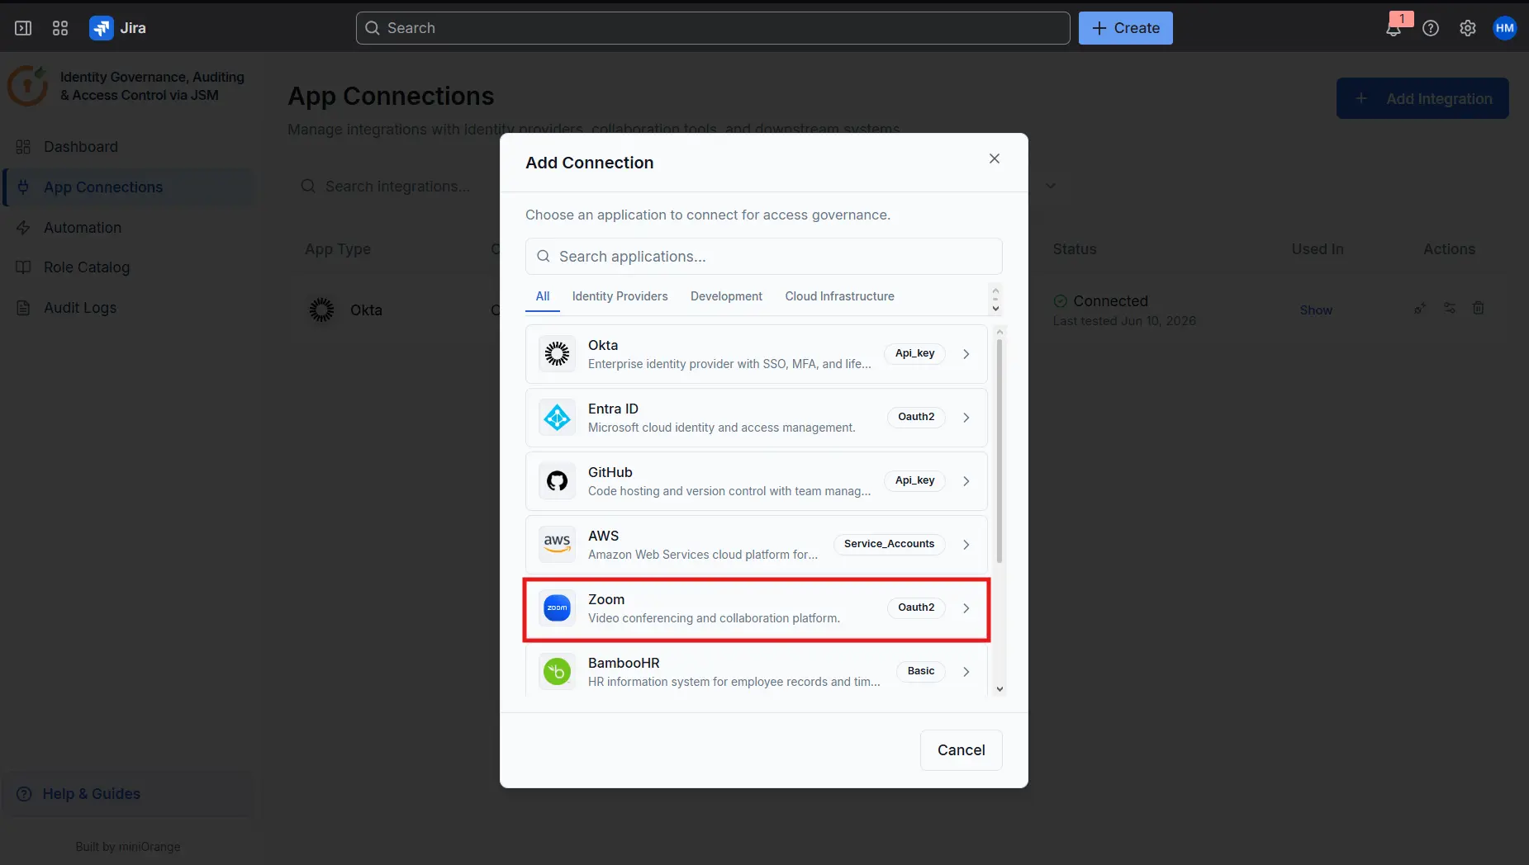Click the application list scrollbar thumb
Image resolution: width=1529 pixels, height=865 pixels.
click(1000, 451)
